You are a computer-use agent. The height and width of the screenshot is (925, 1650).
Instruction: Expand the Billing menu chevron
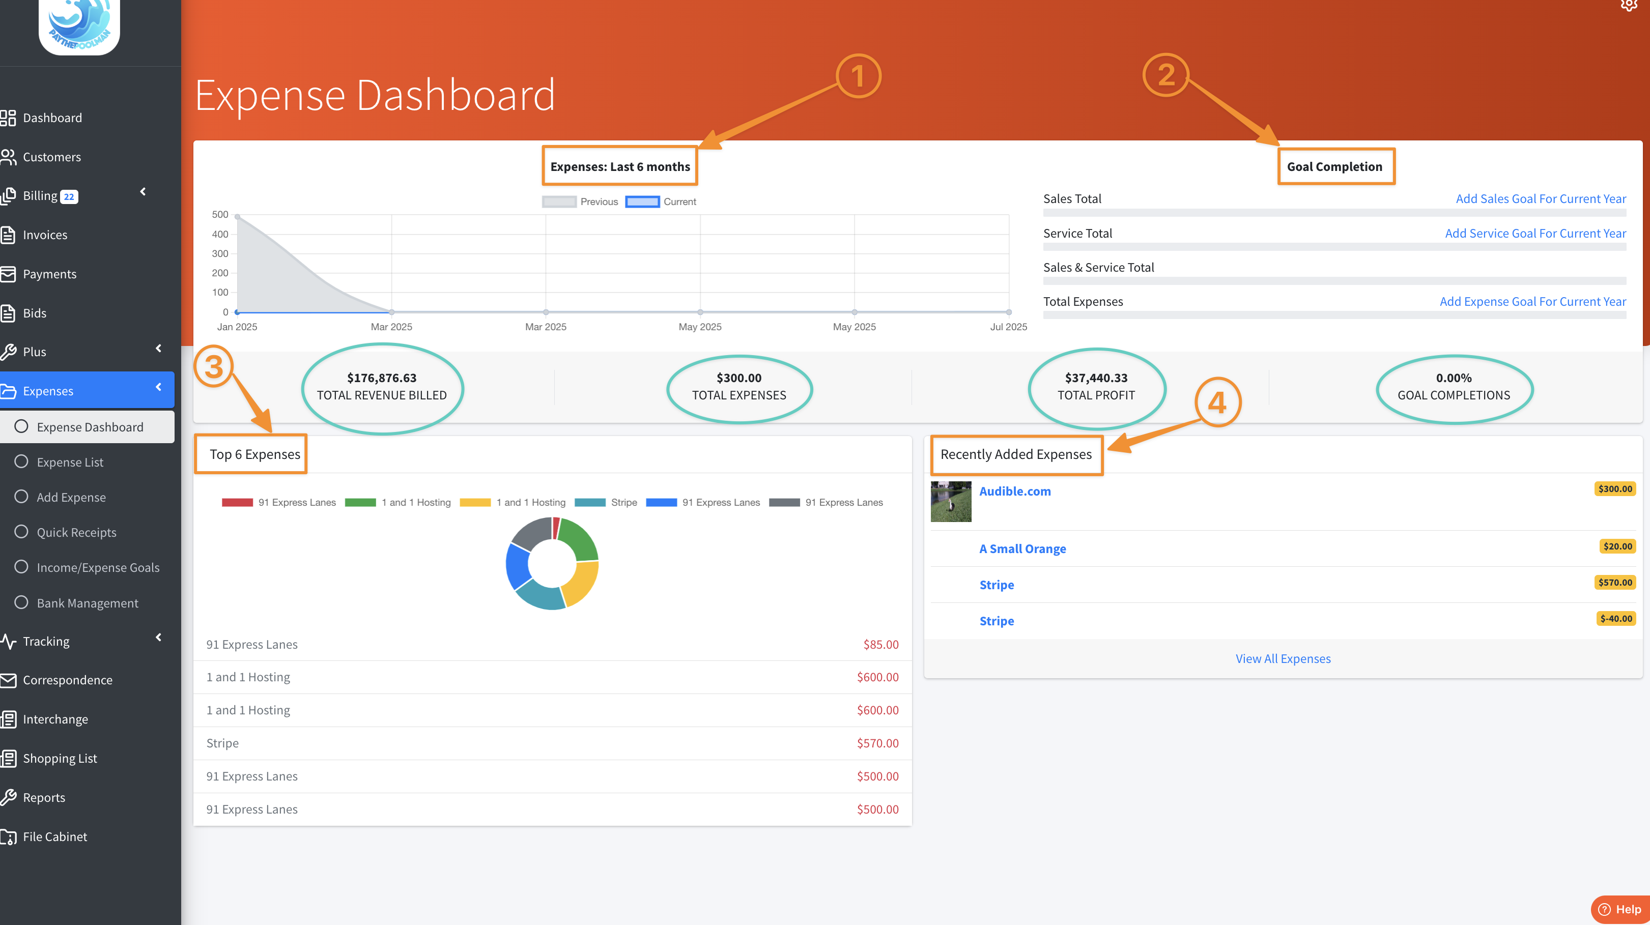point(143,192)
